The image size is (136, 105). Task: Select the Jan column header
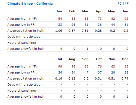tap(59, 11)
